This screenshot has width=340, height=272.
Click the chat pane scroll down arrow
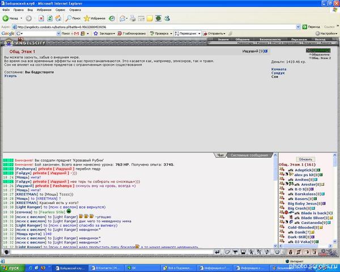[x=275, y=246]
